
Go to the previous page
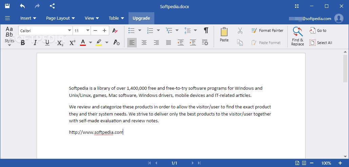tap(156, 163)
